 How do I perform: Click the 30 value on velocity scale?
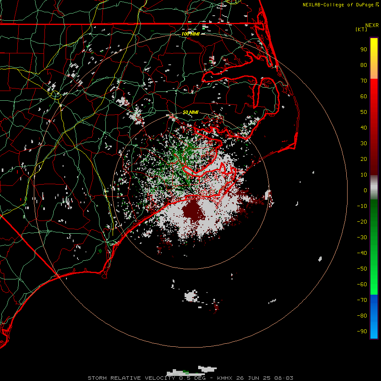click(x=364, y=144)
